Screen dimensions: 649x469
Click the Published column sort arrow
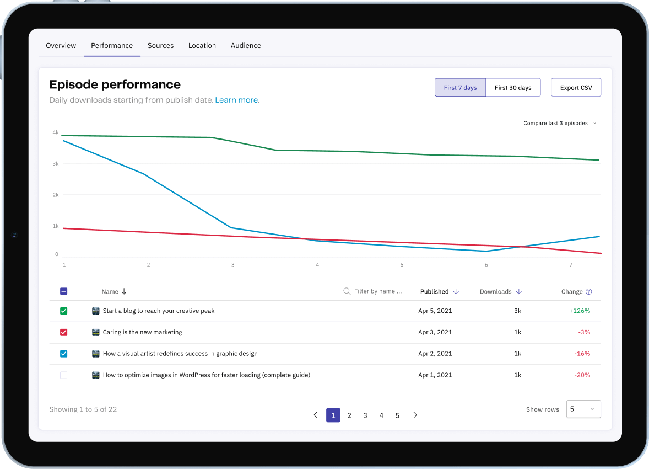pyautogui.click(x=456, y=291)
